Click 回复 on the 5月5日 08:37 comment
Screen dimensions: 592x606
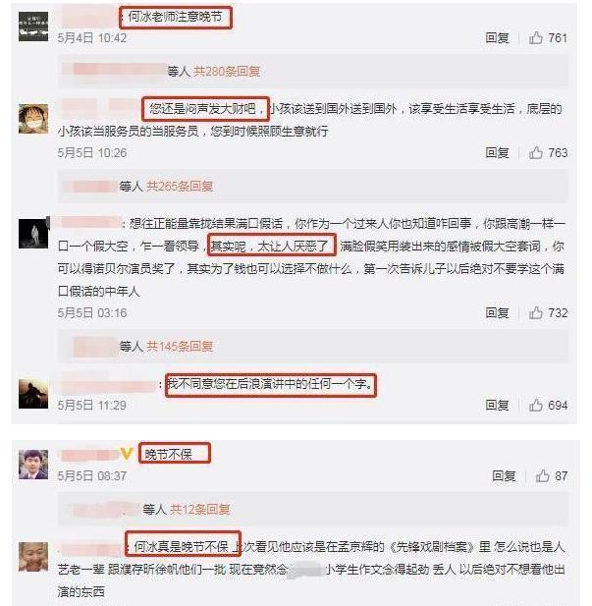(x=504, y=475)
